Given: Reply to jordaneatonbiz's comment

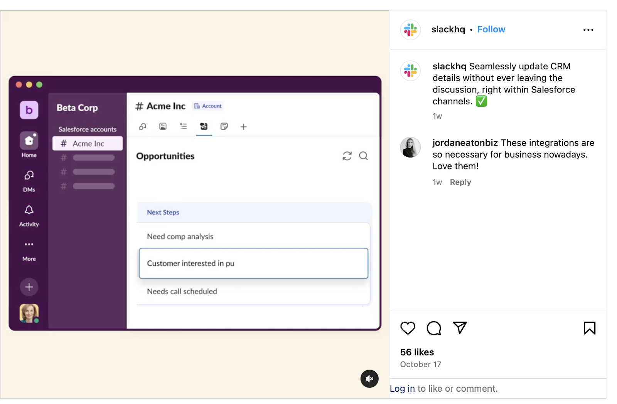Looking at the screenshot, I should coord(460,182).
